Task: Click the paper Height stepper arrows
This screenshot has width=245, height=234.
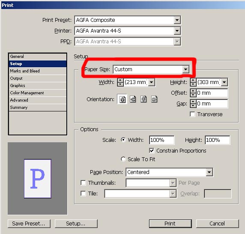Action: 193,82
